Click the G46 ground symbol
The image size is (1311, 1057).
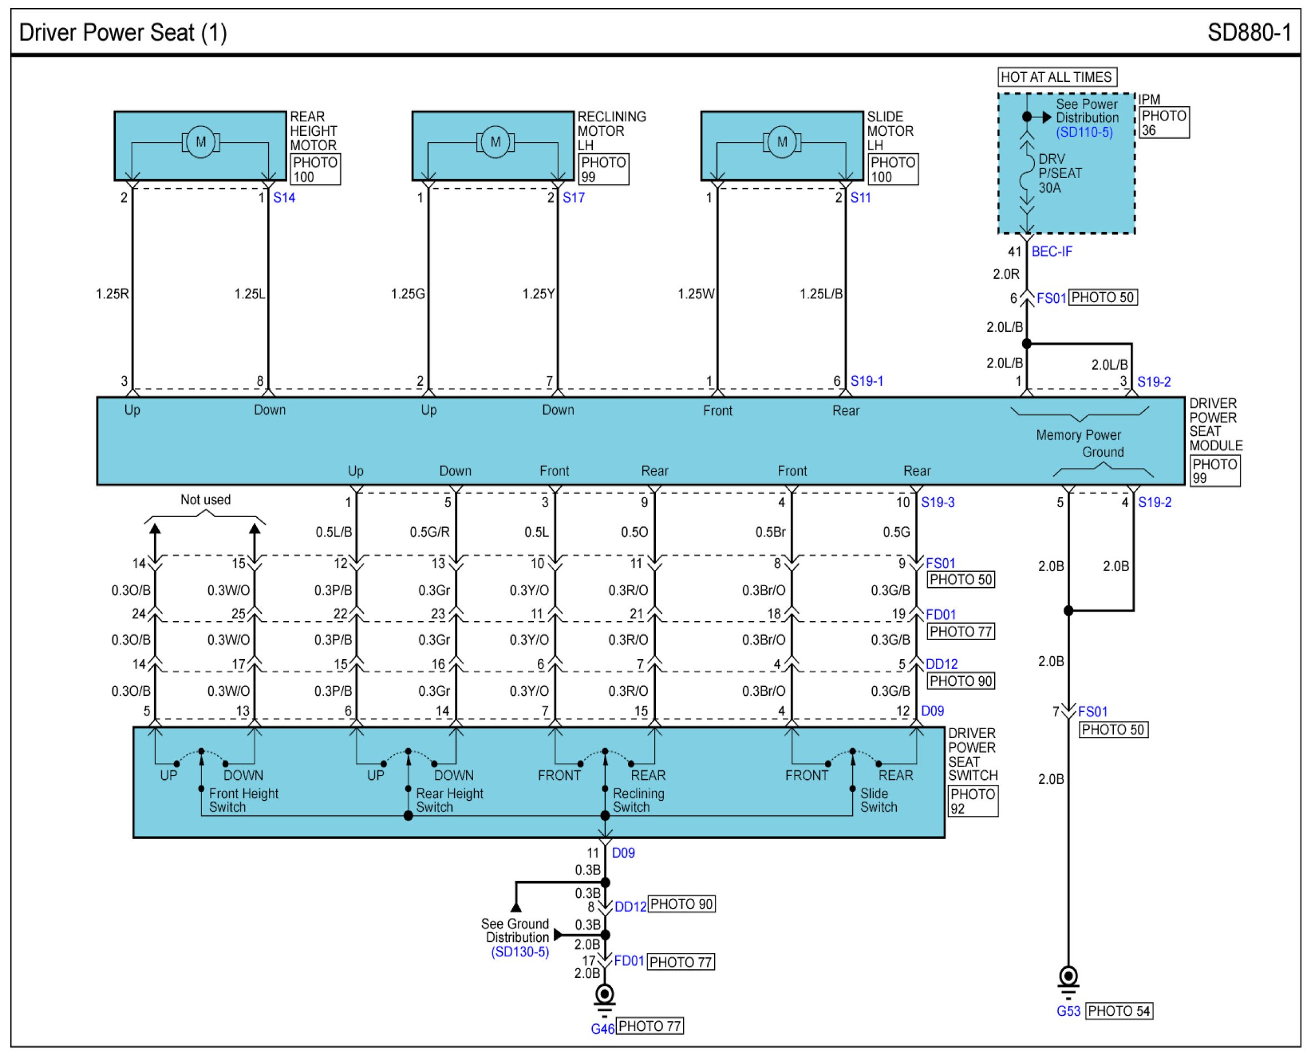pos(604,1001)
